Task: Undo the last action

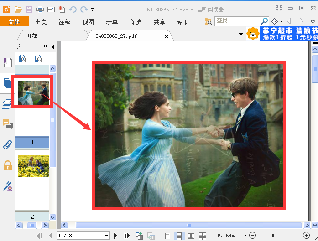Action: click(x=73, y=9)
